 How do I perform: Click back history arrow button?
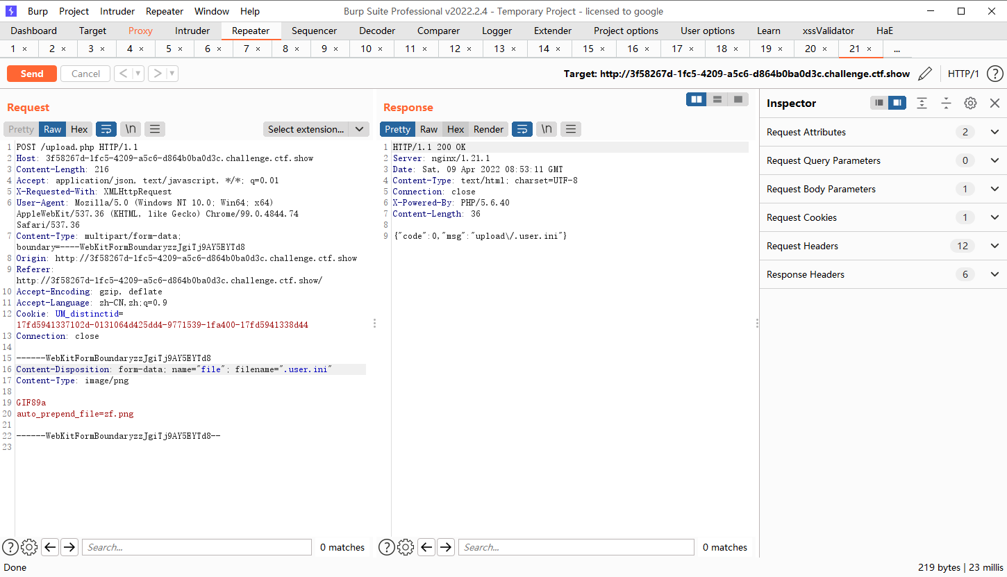(x=123, y=74)
